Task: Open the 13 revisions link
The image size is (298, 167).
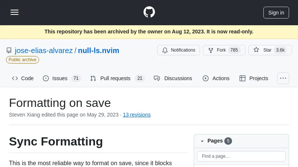Action: coord(137,115)
